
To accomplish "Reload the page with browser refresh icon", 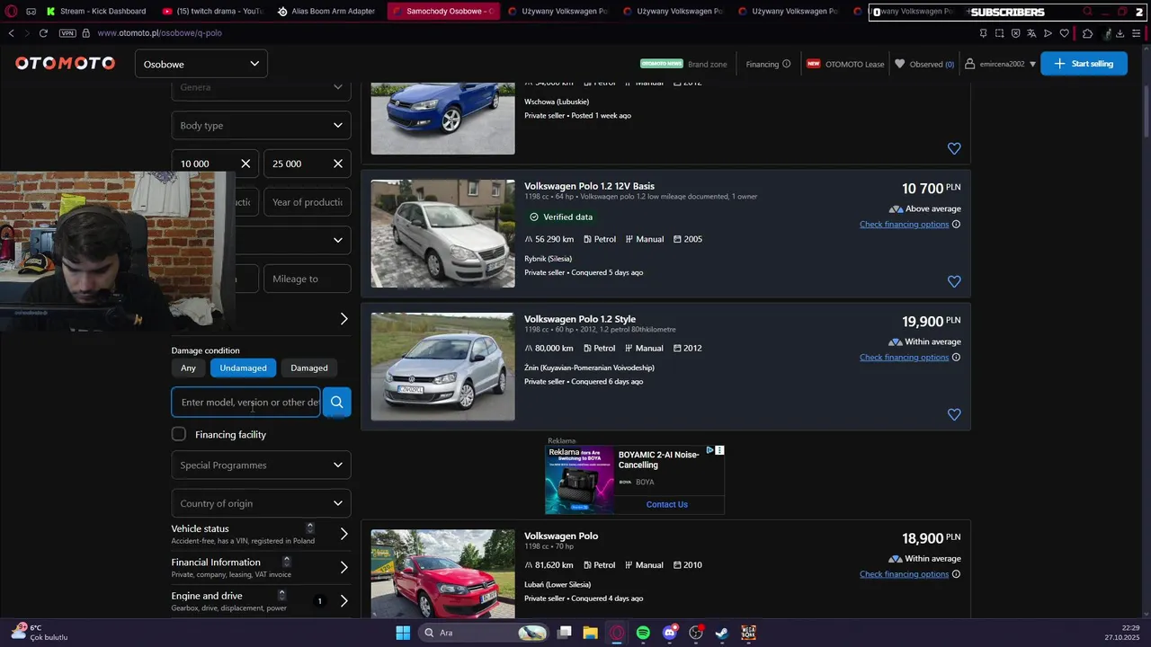I will click(43, 33).
